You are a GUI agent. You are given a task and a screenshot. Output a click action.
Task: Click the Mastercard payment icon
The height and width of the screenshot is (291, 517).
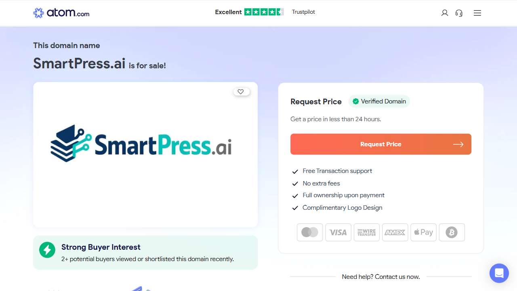309,232
